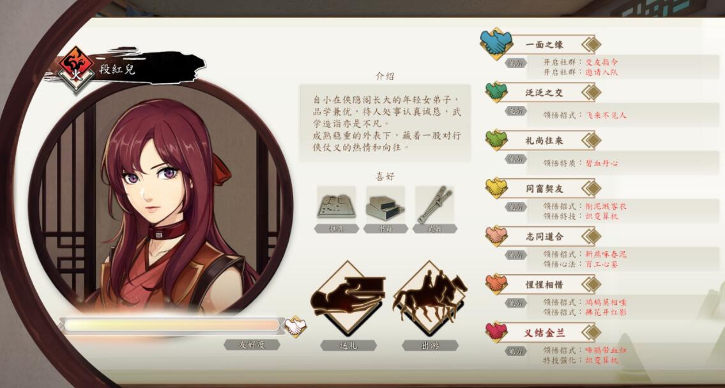Click the 能力 tag under 义结金兰
The width and height of the screenshot is (725, 388).
click(515, 351)
